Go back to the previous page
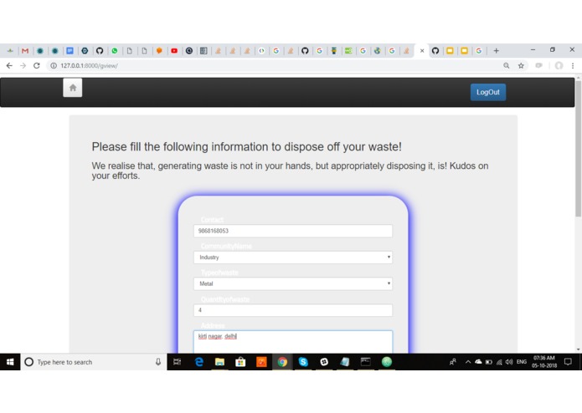 (9, 65)
